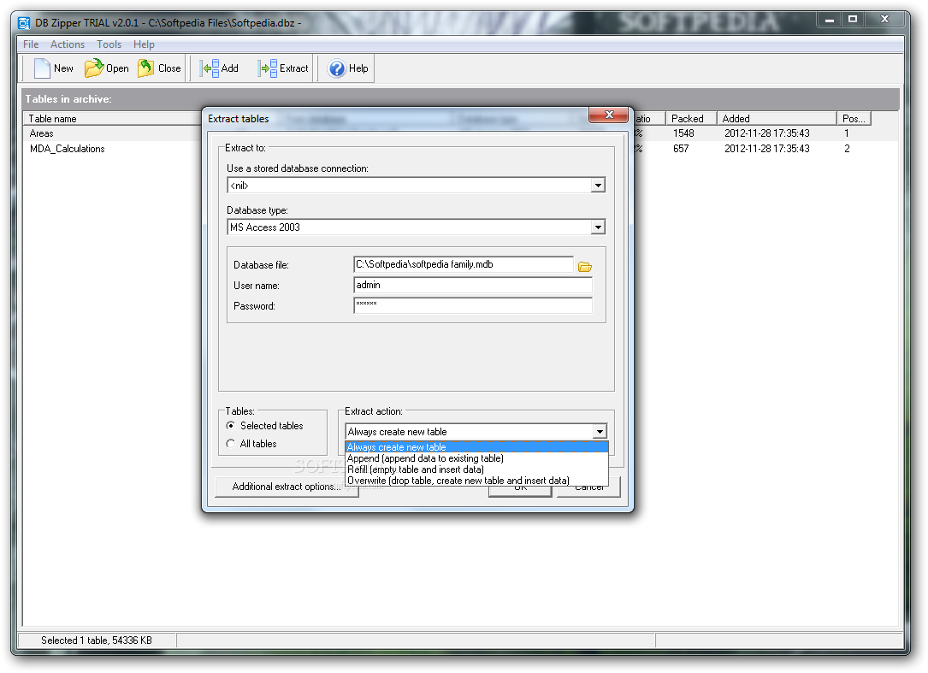Close the DB Zipper main window

pyautogui.click(x=884, y=20)
